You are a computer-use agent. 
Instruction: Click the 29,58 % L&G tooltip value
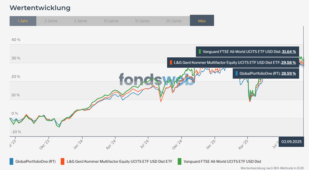click(x=288, y=63)
